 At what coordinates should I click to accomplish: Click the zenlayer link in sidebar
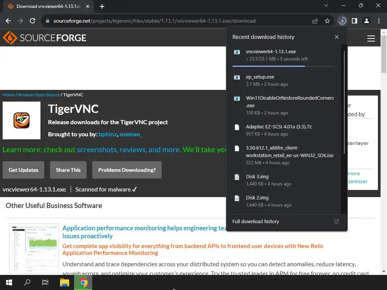click(358, 182)
